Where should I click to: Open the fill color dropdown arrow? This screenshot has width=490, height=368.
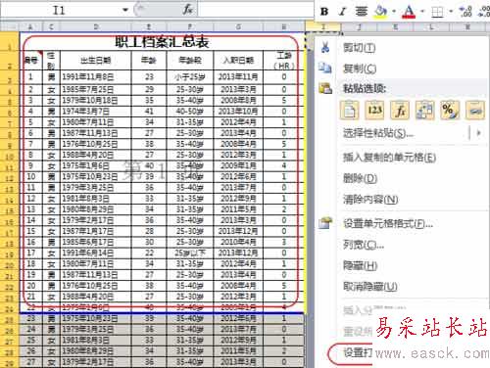click(394, 11)
